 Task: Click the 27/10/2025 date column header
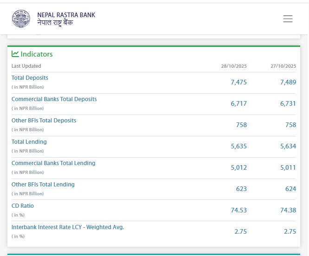coord(283,66)
